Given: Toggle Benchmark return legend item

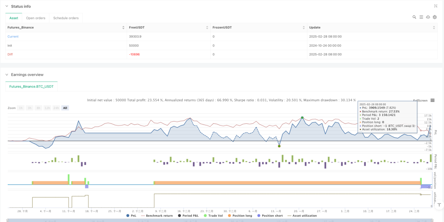Looking at the screenshot, I should pyautogui.click(x=157, y=216).
